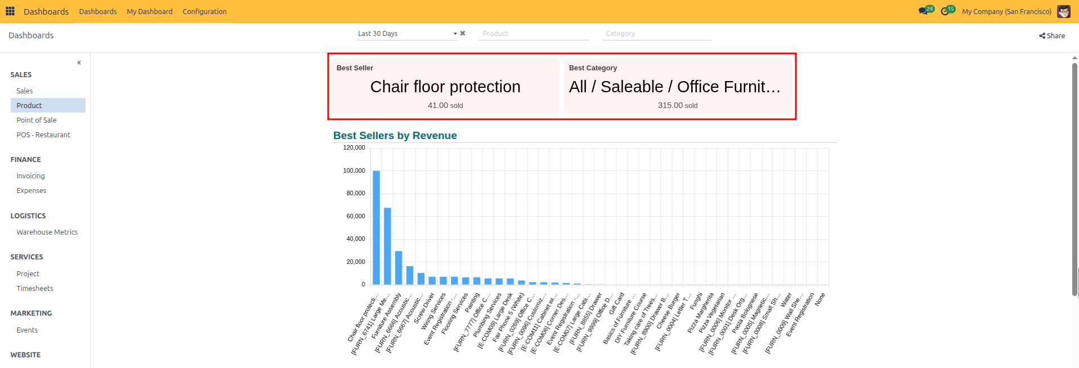Click the Chair floor protection revenue bar
The width and height of the screenshot is (1079, 368).
377,227
